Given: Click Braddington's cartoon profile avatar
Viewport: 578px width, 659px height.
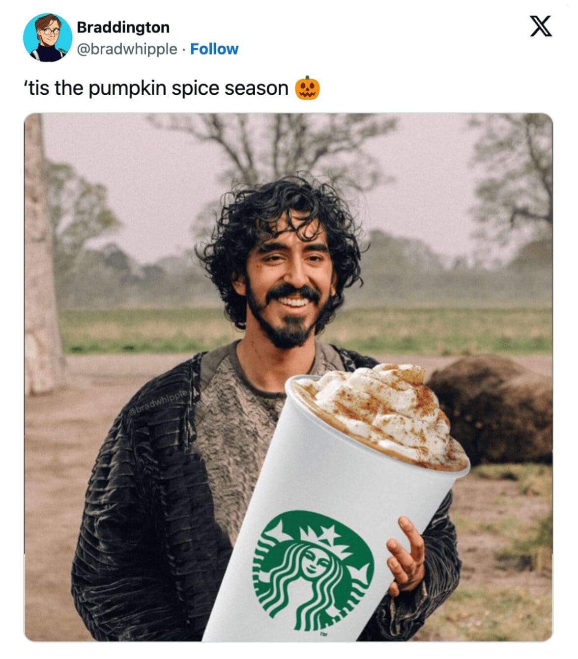Looking at the screenshot, I should pyautogui.click(x=44, y=38).
